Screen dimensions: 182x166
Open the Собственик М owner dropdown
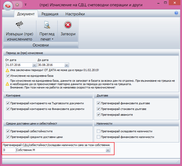108,150
